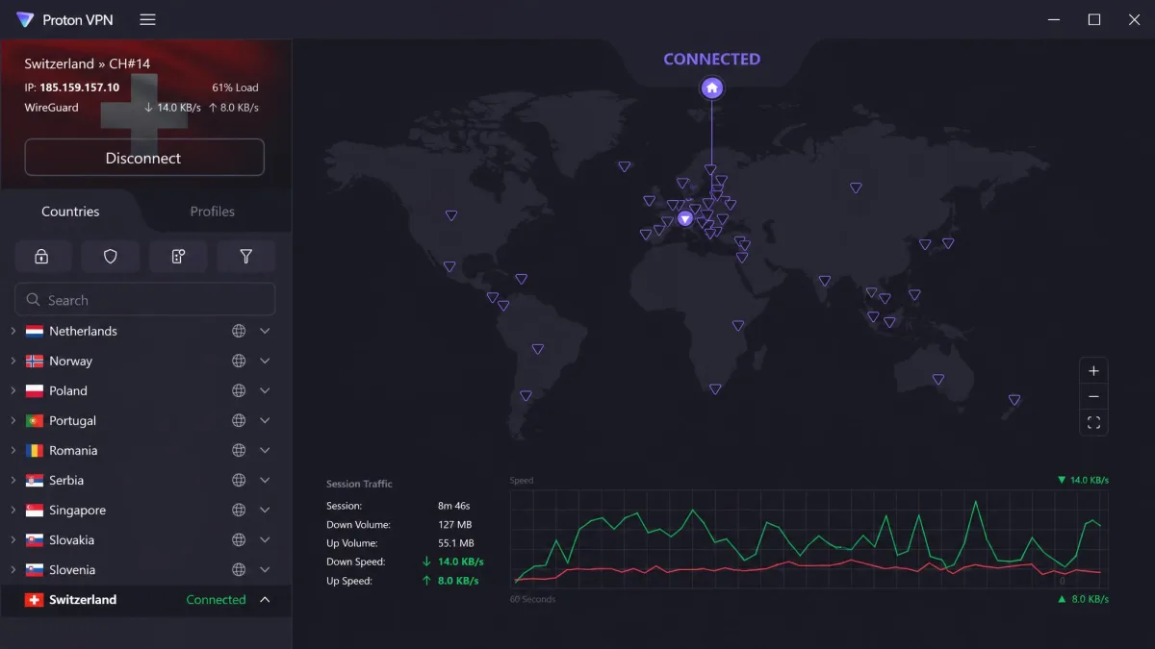Image resolution: width=1155 pixels, height=649 pixels.
Task: Expand the left arrow beside Slovenia
Action: pos(13,569)
